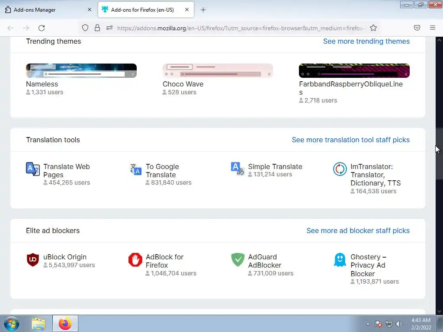Click the page scrollbar thumb
The height and width of the screenshot is (332, 443).
(x=439, y=153)
